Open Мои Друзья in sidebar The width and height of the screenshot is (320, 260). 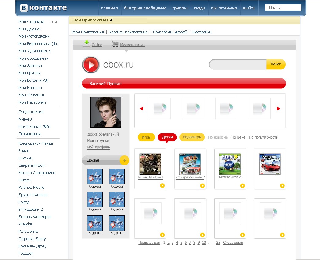(x=29, y=29)
